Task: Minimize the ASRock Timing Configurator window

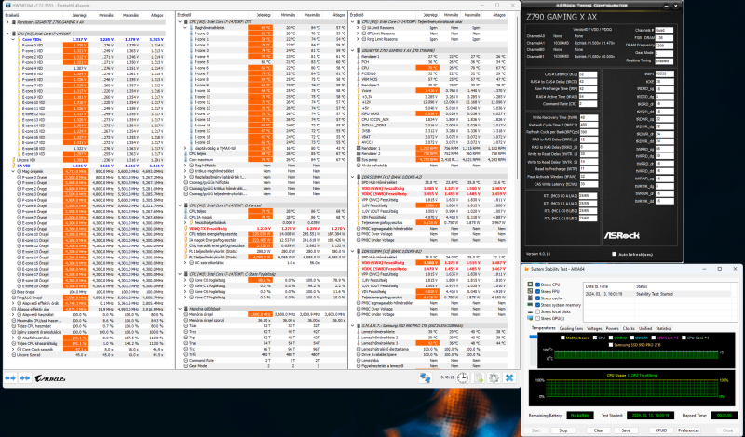Action: point(666,7)
